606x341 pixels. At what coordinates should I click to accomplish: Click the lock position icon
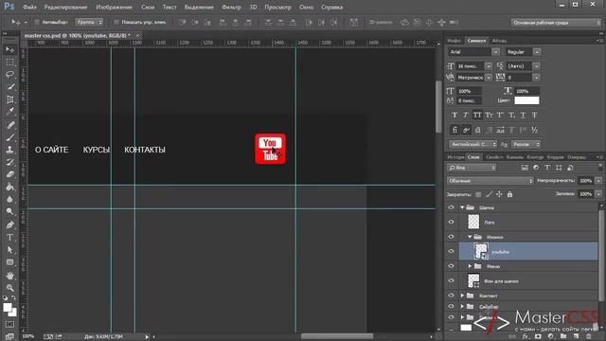[499, 194]
